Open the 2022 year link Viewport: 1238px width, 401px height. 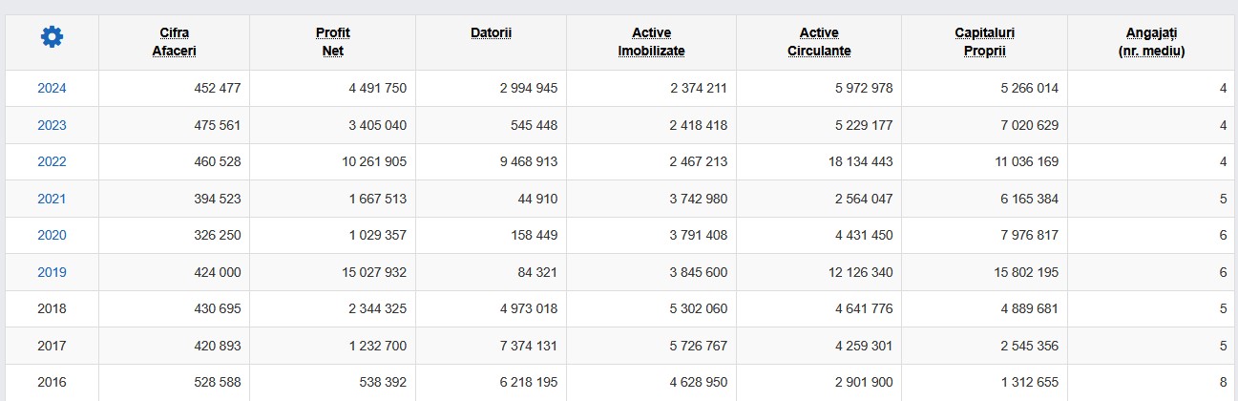52,162
